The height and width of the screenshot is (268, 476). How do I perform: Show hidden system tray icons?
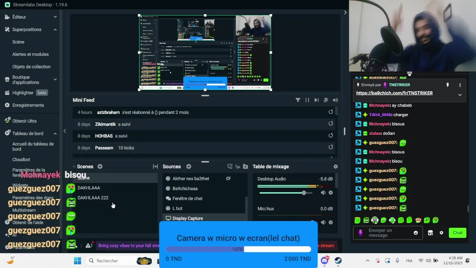368,261
